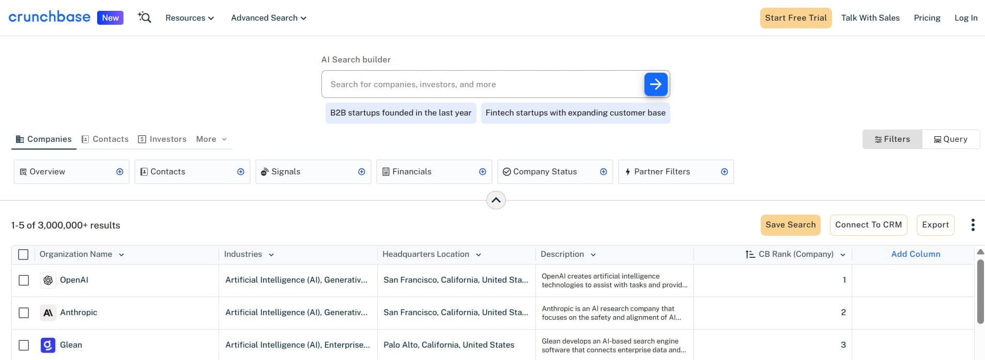This screenshot has height=360, width=985.
Task: Select the Companies tab
Action: tap(44, 139)
